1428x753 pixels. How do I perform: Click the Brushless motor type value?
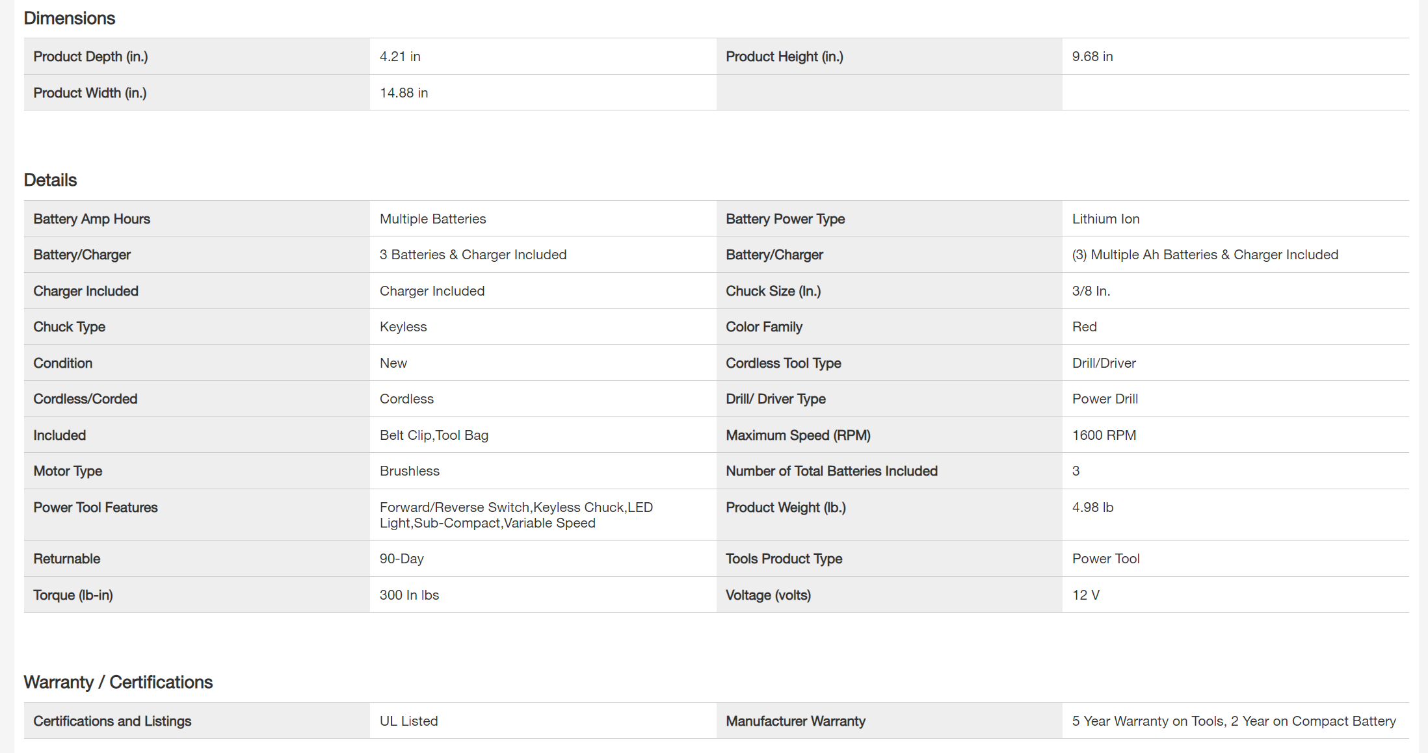pyautogui.click(x=409, y=471)
